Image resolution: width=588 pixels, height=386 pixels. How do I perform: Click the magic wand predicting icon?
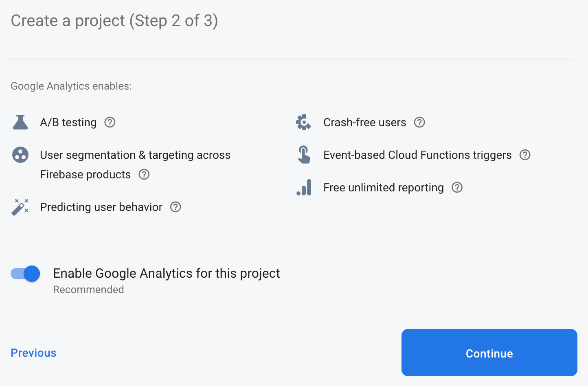[x=20, y=207]
